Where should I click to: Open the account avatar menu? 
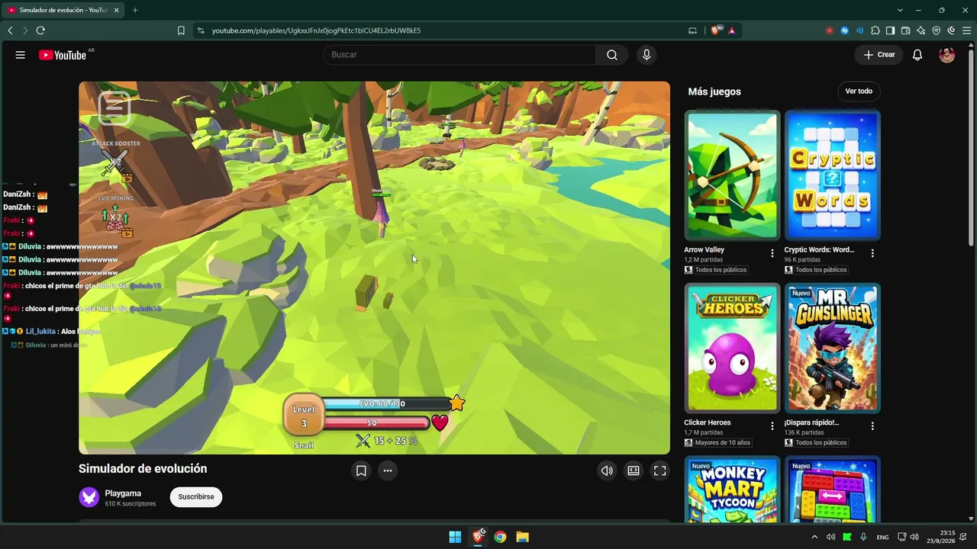(947, 55)
